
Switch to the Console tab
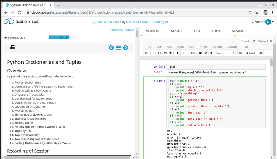176,31
